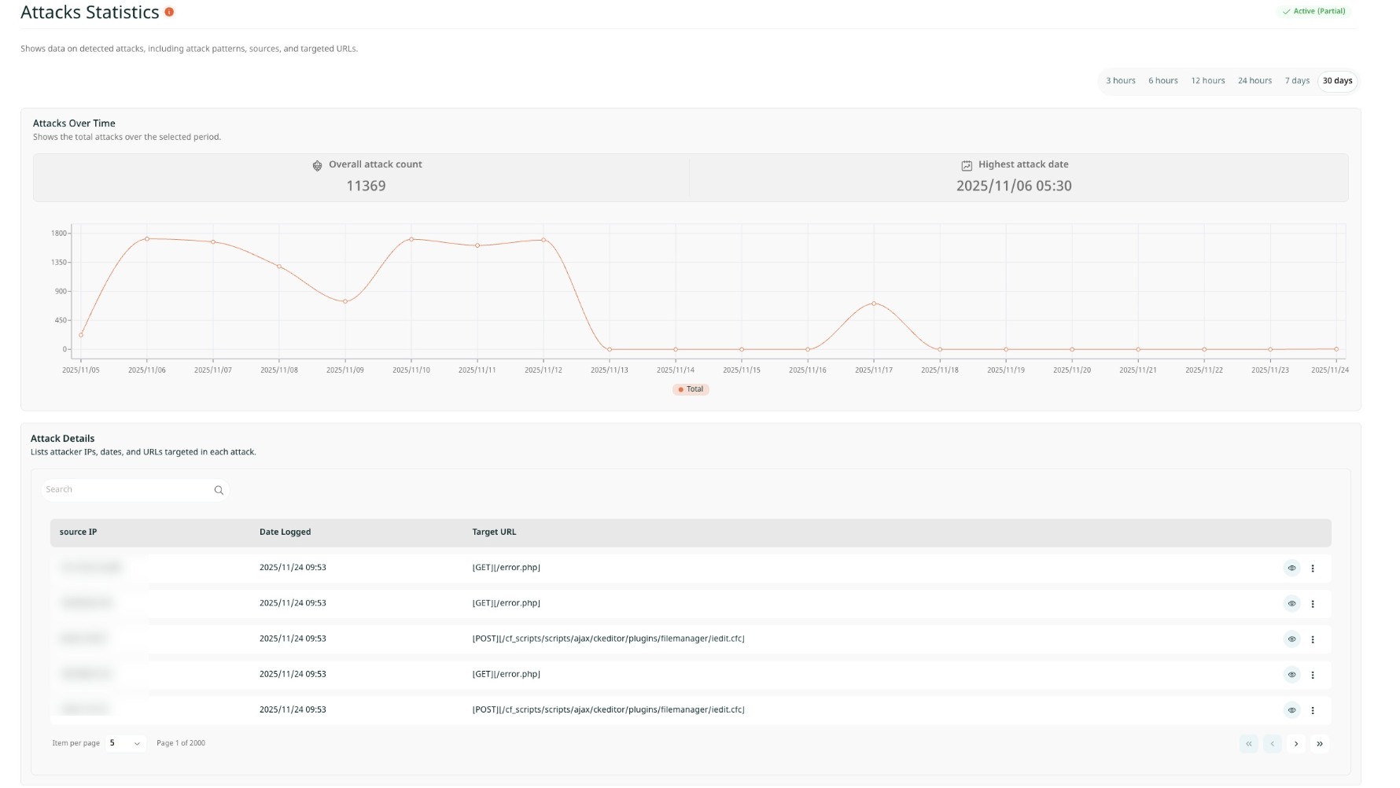
Task: Click the Active (Partial) status badge
Action: [1313, 12]
